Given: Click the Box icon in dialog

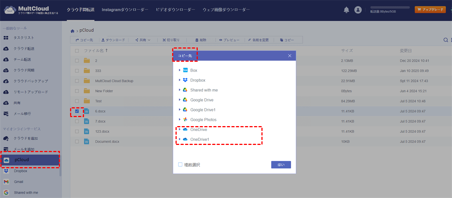Looking at the screenshot, I should [x=185, y=70].
